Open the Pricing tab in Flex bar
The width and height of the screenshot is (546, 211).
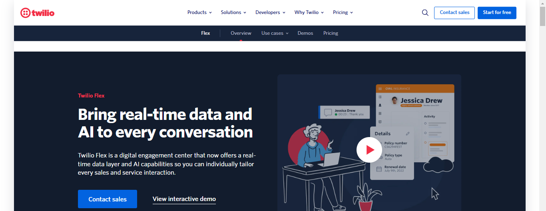331,33
